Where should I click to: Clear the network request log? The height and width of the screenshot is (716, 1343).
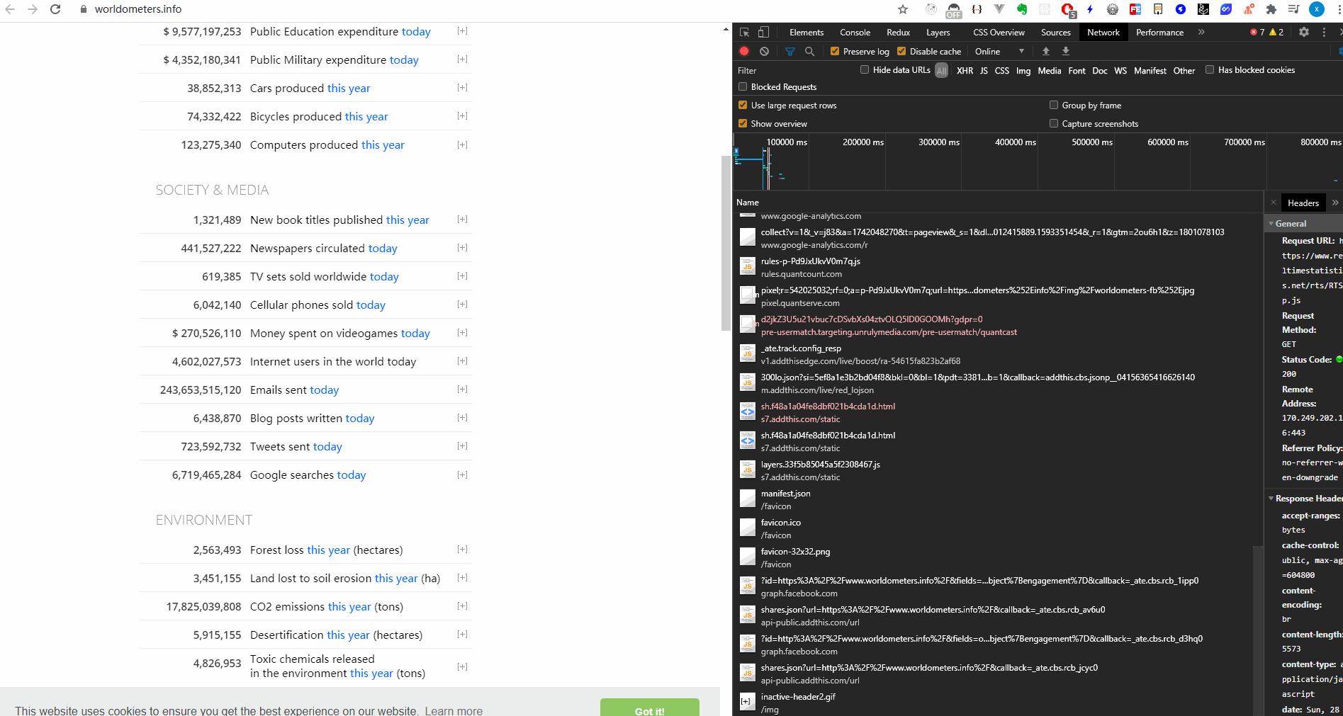[764, 51]
